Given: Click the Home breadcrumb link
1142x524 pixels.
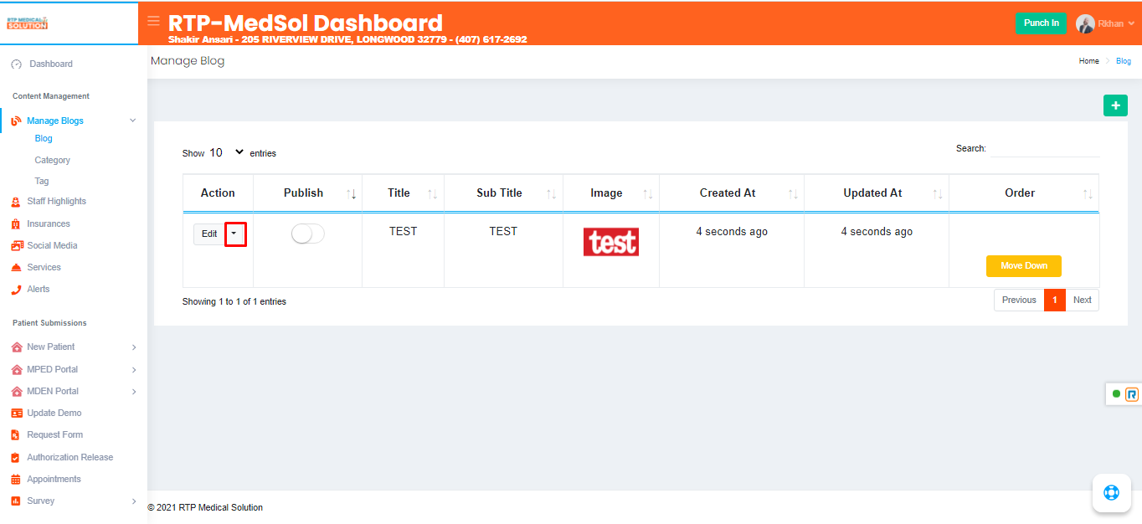Looking at the screenshot, I should 1089,61.
